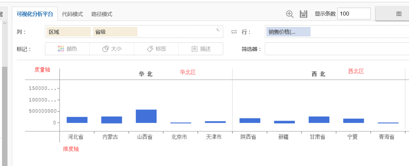Select the 大小 size mark
This screenshot has width=409, height=166.
click(x=112, y=49)
